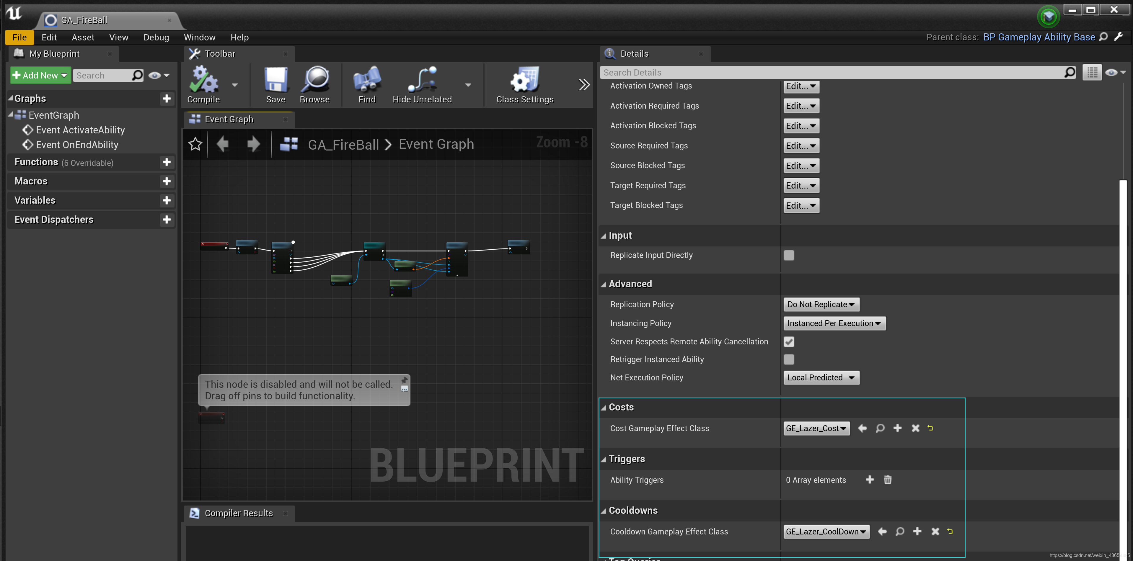Open BP Gameplay Ability Base parent class link
Image resolution: width=1133 pixels, height=561 pixels.
(x=1039, y=37)
